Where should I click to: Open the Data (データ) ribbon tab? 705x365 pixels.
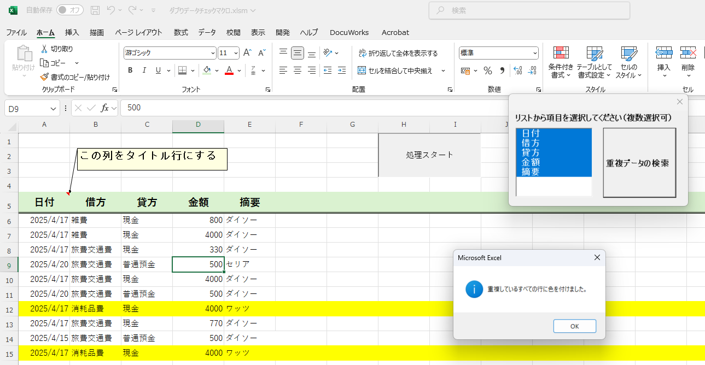coord(207,32)
